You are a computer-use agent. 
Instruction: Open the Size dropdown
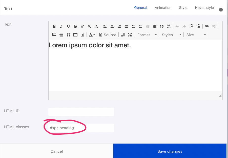196,35
